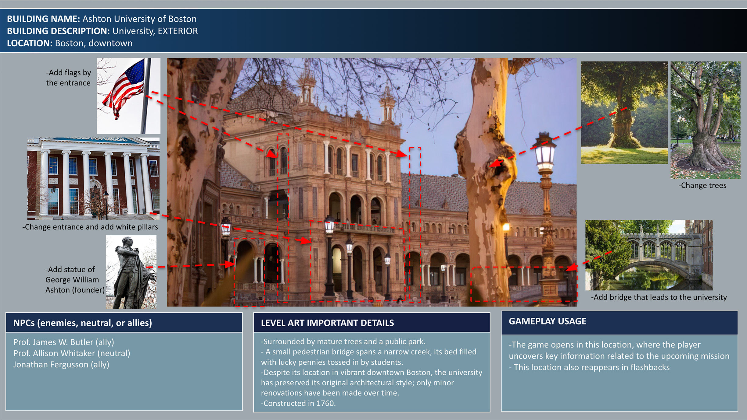Image resolution: width=747 pixels, height=420 pixels.
Task: Select the 'Constructed in 1760' line
Action: (x=298, y=403)
